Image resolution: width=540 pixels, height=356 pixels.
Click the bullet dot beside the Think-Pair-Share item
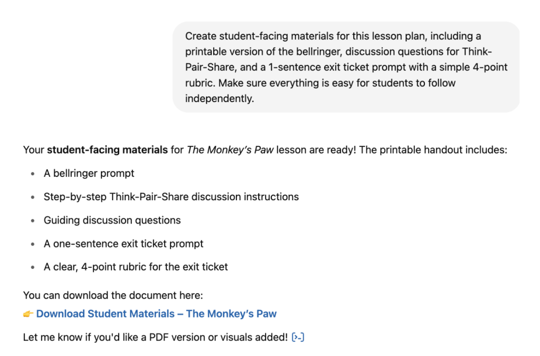coord(33,198)
